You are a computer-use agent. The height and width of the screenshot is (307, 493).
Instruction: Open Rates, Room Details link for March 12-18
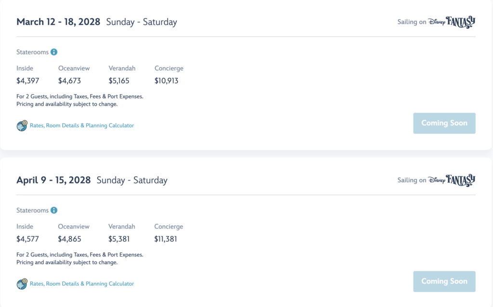tap(82, 125)
